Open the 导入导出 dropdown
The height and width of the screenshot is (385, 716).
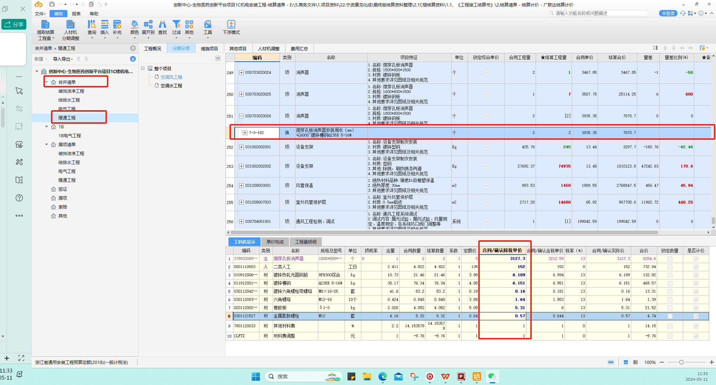[63, 59]
